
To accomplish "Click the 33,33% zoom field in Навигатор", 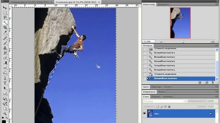I will pos(148,41).
